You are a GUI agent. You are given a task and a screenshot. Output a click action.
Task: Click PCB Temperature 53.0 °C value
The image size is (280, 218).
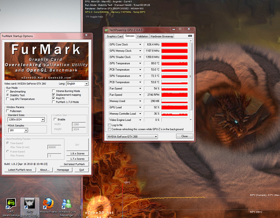(x=152, y=70)
